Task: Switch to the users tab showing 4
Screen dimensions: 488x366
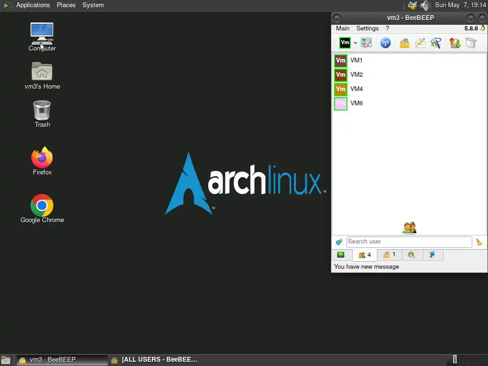Action: pos(365,255)
